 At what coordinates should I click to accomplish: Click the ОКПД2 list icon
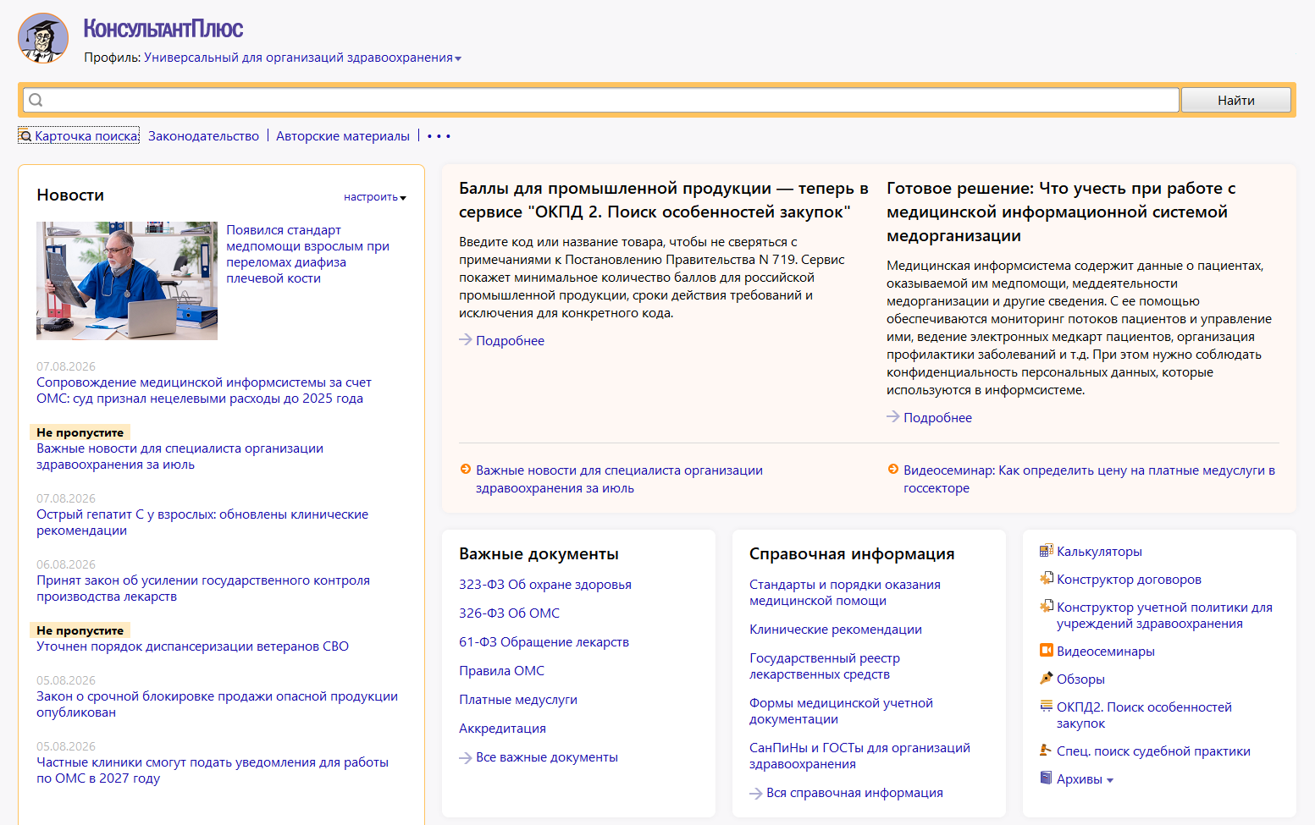tap(1047, 706)
